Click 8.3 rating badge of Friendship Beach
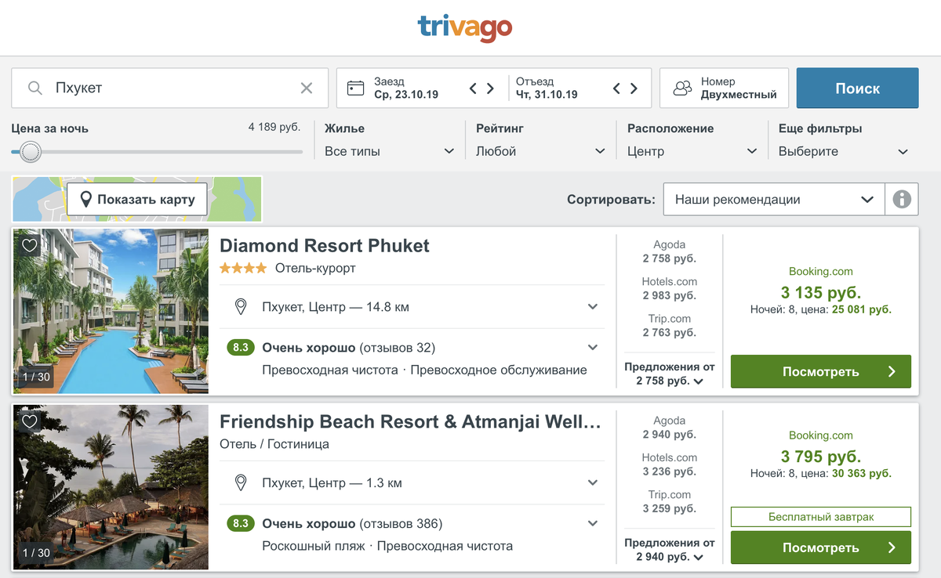 tap(242, 524)
